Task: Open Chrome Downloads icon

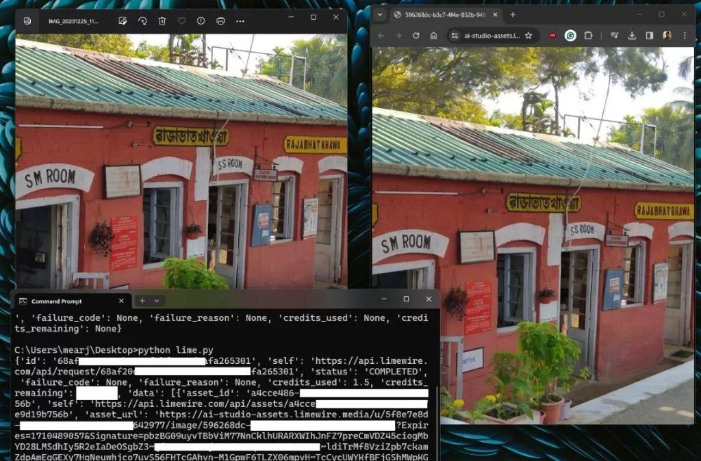Action: (631, 36)
